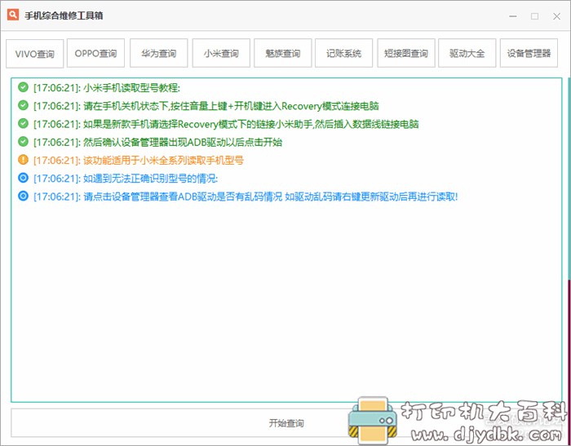Click window title 手机综合维修工具箱
The width and height of the screenshot is (571, 446).
click(x=64, y=15)
